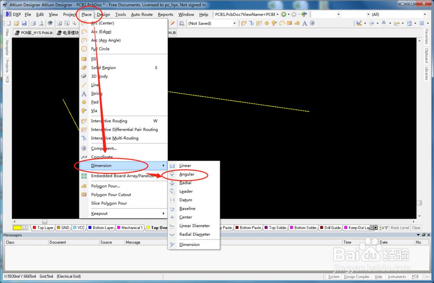
Task: Click the Print toolbar icon
Action: coord(33,23)
